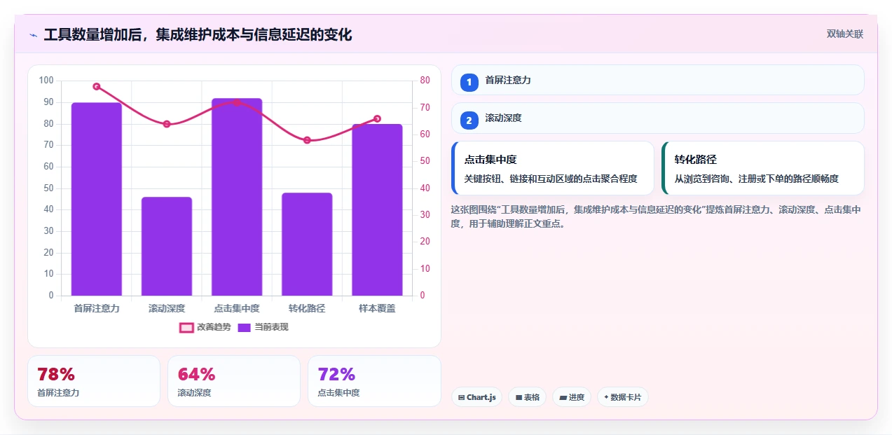Select the 滚动深度 purple bar
Screen dimensions: 892x435
coord(167,247)
